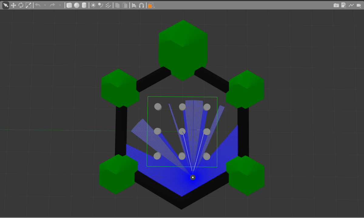Open the undo history dropdown arrow

45,5
